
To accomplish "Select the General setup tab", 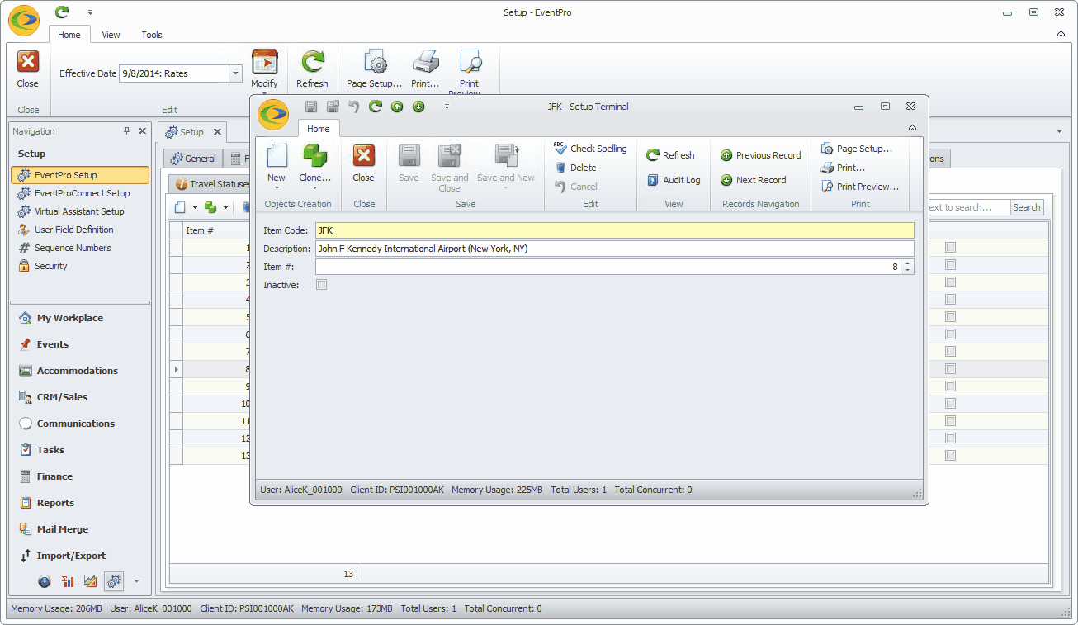I will [194, 159].
